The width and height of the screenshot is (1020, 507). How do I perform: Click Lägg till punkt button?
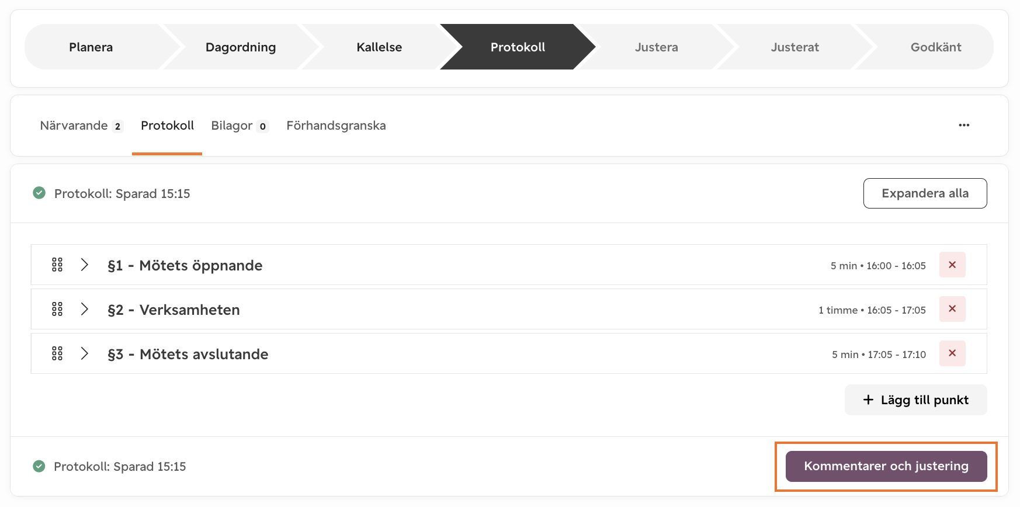[x=916, y=400]
